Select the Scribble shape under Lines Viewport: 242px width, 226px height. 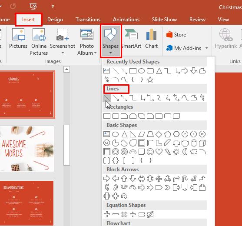pyautogui.click(x=202, y=98)
